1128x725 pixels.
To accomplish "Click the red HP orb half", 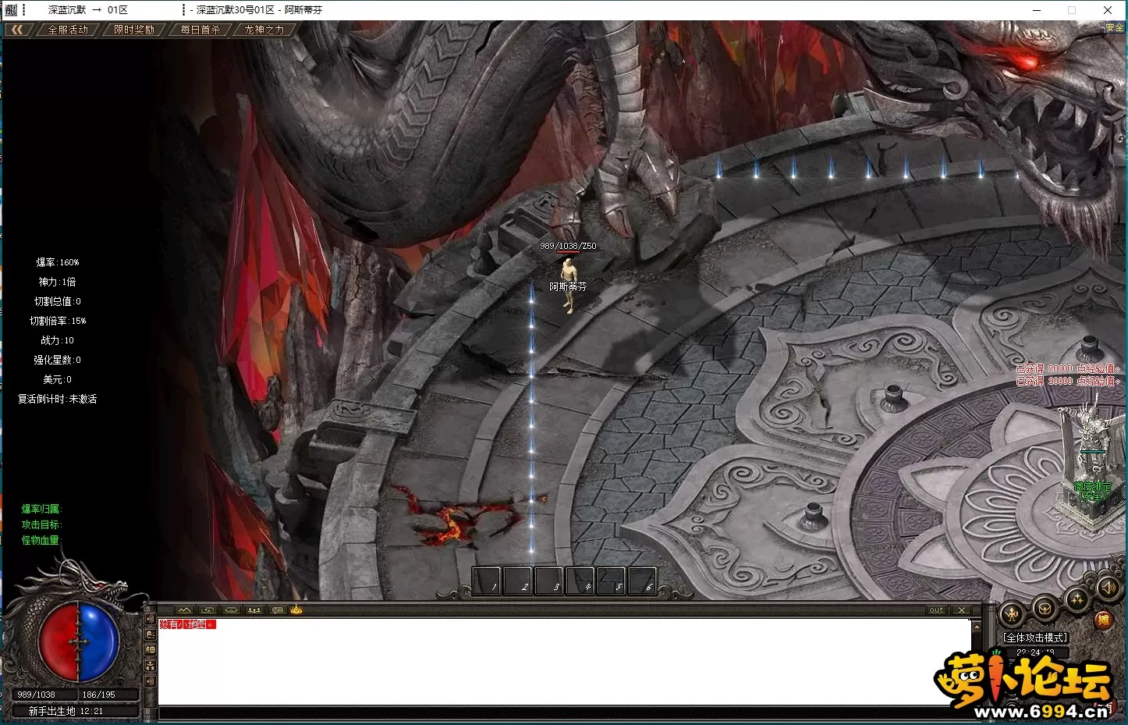I will coord(59,642).
